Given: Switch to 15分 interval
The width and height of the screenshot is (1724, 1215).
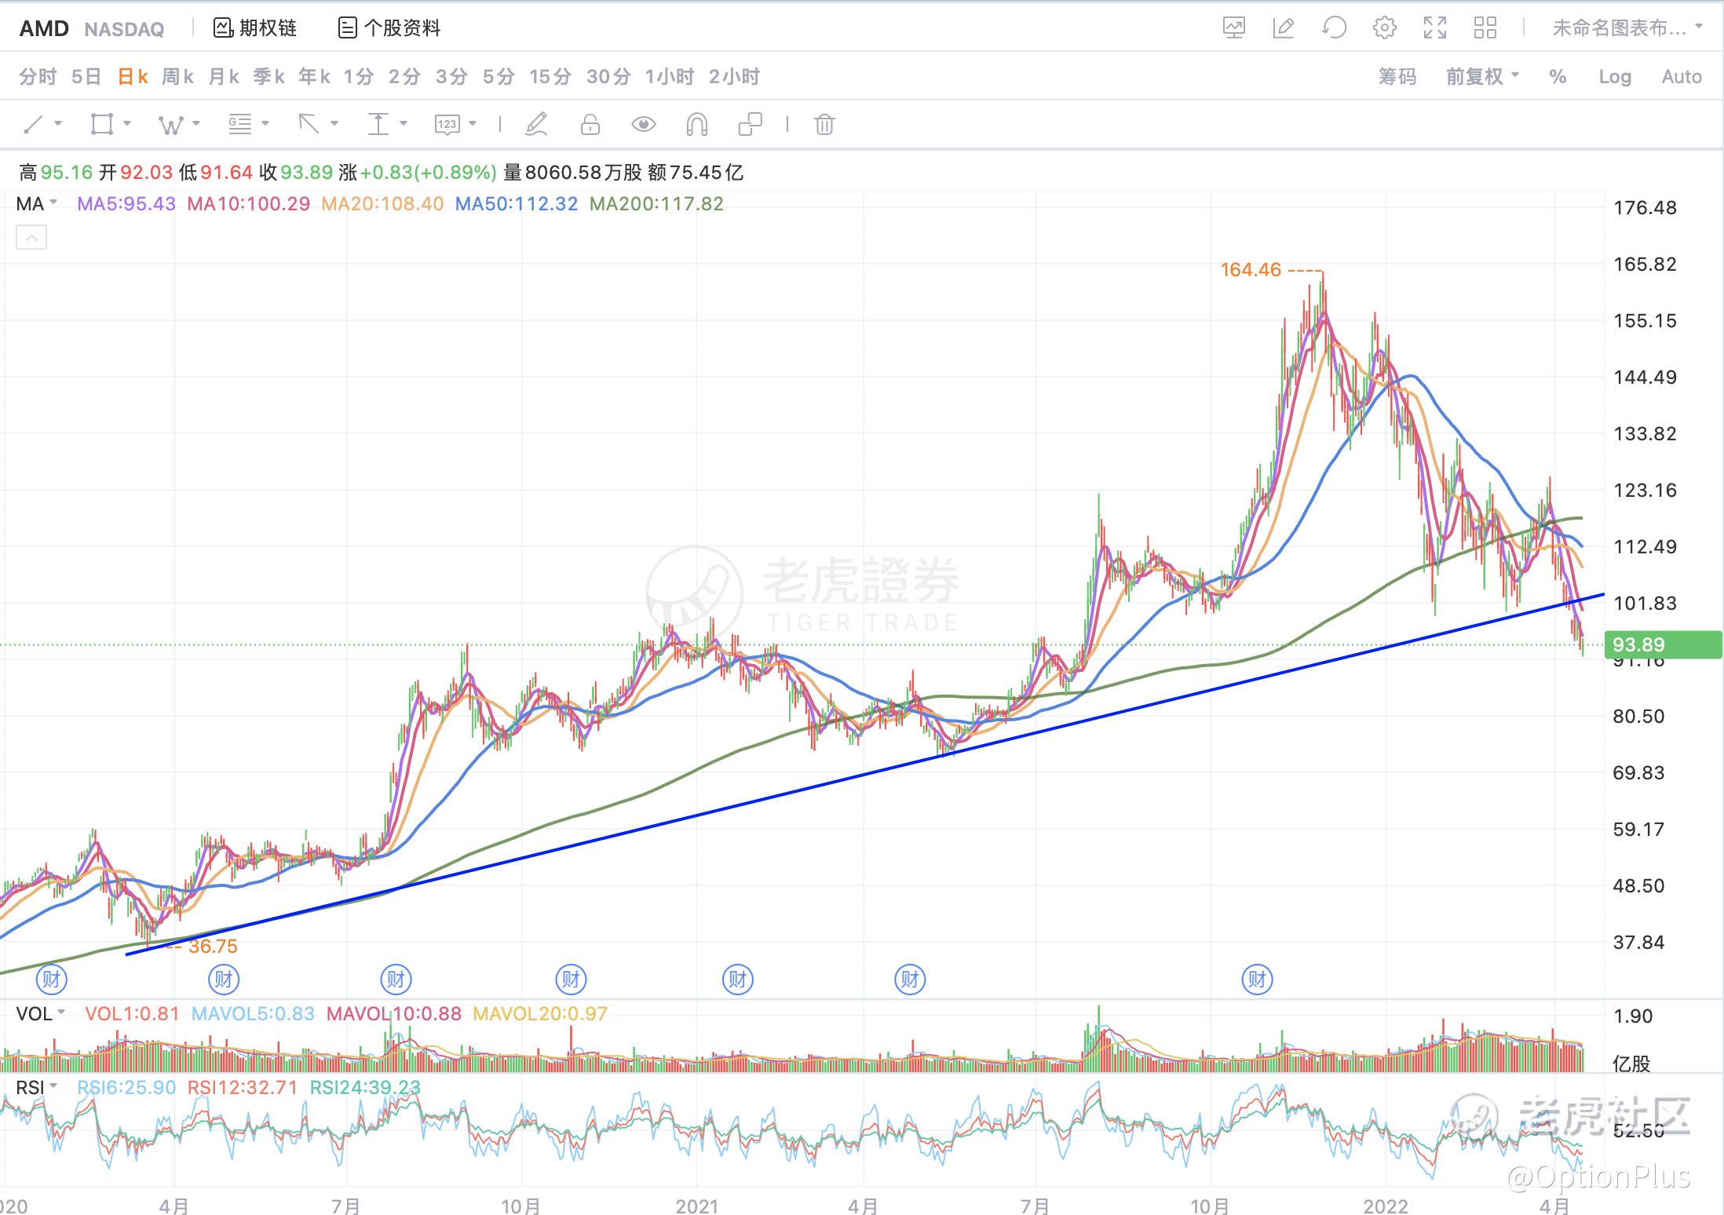Looking at the screenshot, I should 550,77.
